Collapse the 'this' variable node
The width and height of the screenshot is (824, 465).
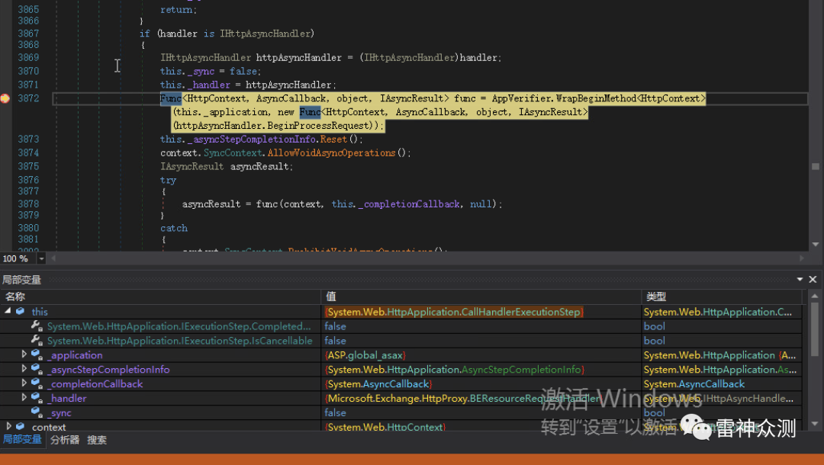8,311
